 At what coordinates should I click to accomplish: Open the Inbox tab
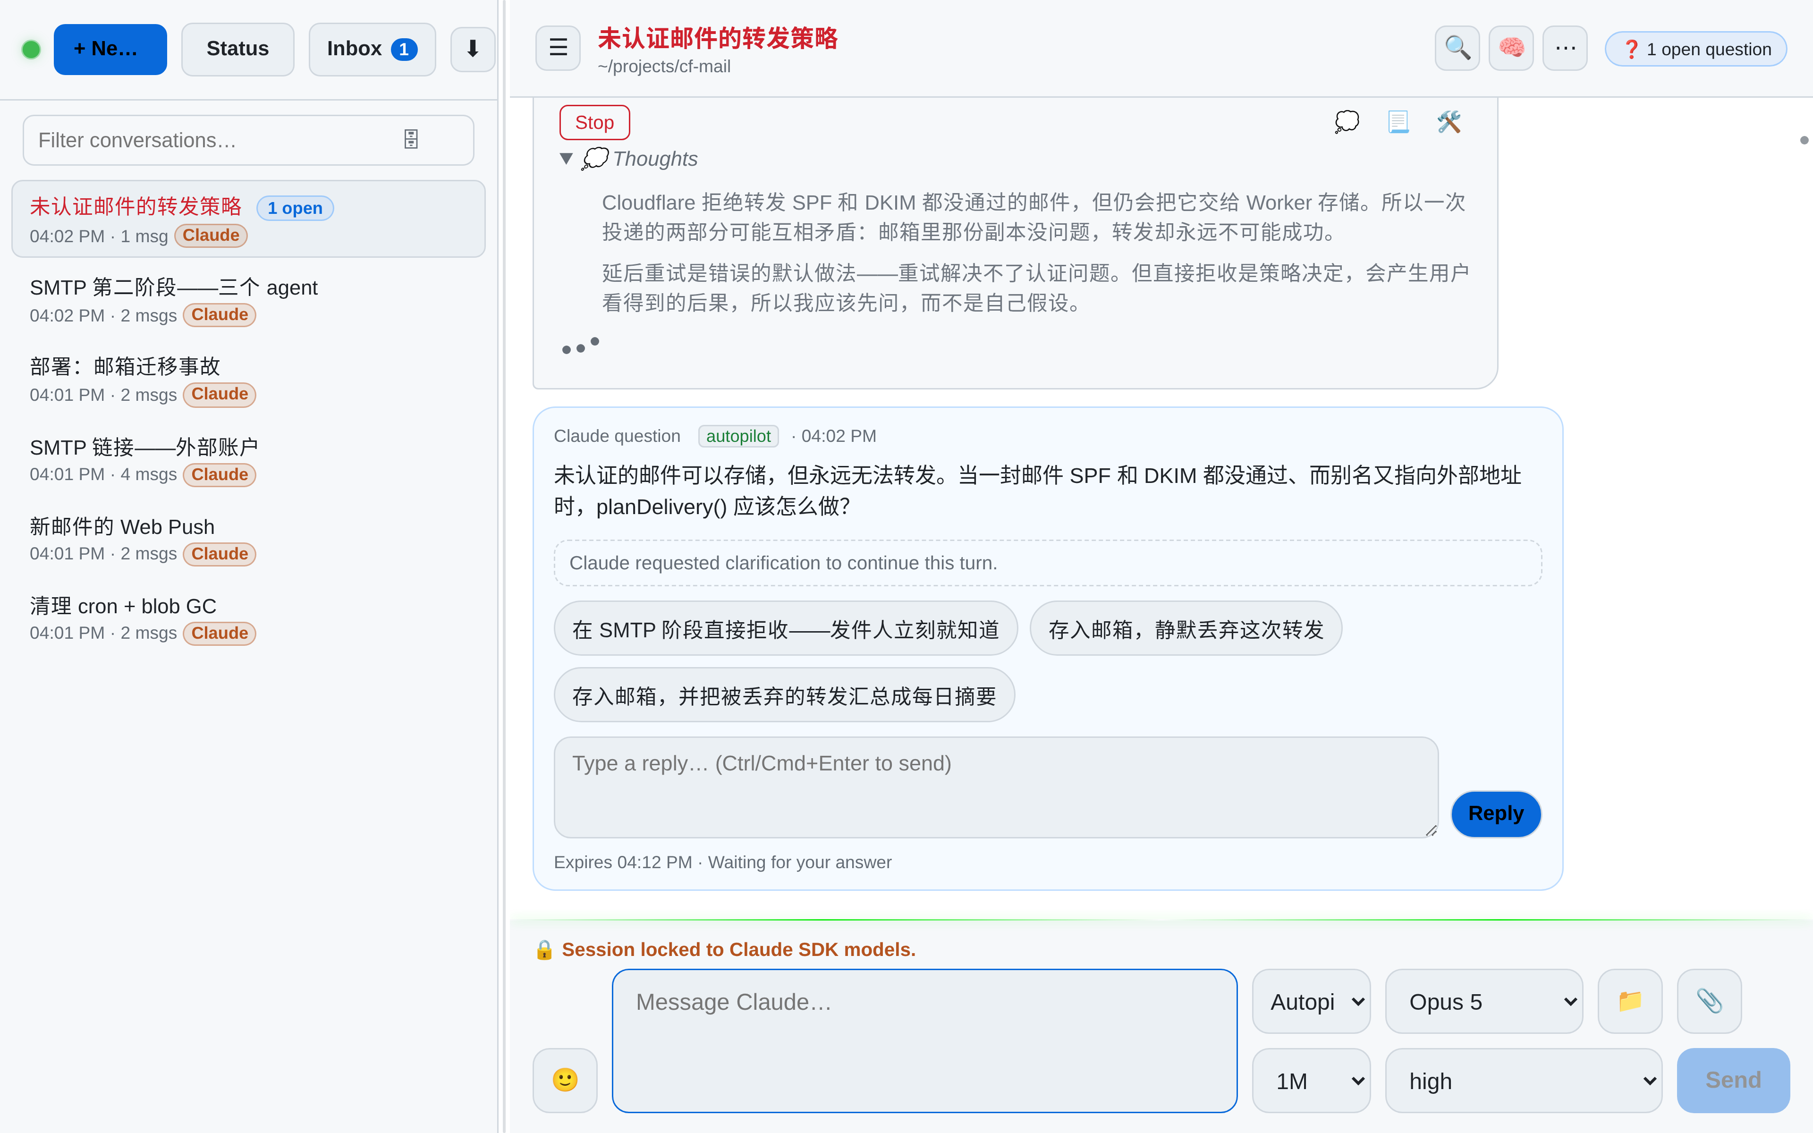pyautogui.click(x=372, y=50)
